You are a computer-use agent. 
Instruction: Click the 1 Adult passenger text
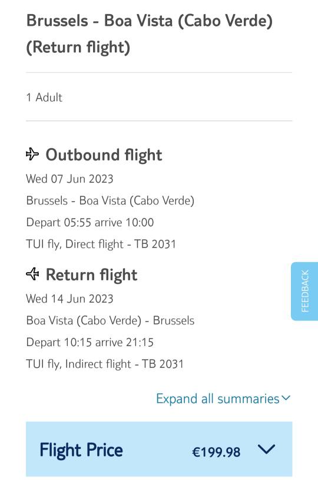44,98
